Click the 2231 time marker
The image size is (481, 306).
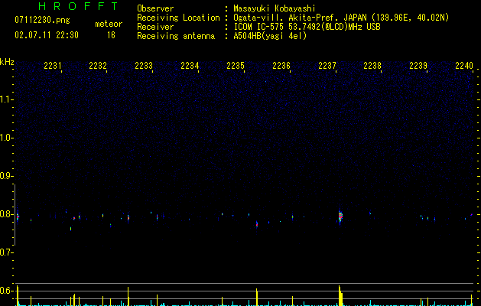click(x=53, y=66)
